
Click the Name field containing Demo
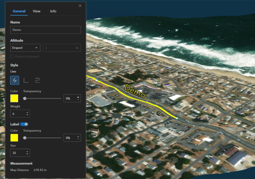(x=45, y=30)
